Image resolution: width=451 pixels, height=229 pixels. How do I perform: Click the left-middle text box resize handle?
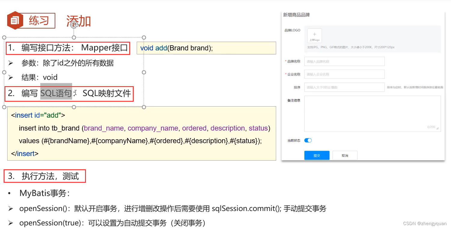[x=4, y=72]
